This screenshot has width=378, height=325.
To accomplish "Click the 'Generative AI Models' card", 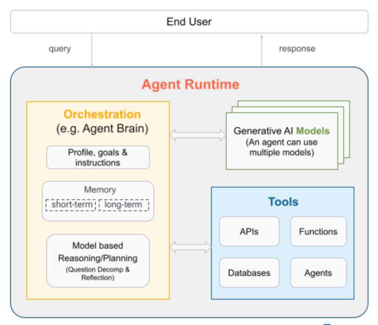I will coord(282,141).
